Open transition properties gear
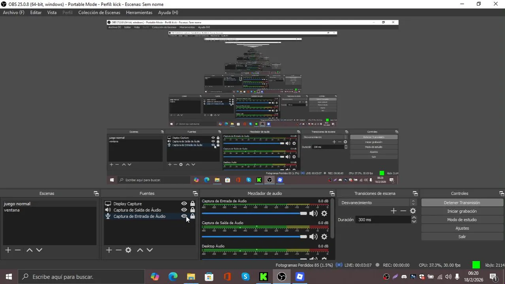The width and height of the screenshot is (505, 284). (x=413, y=211)
